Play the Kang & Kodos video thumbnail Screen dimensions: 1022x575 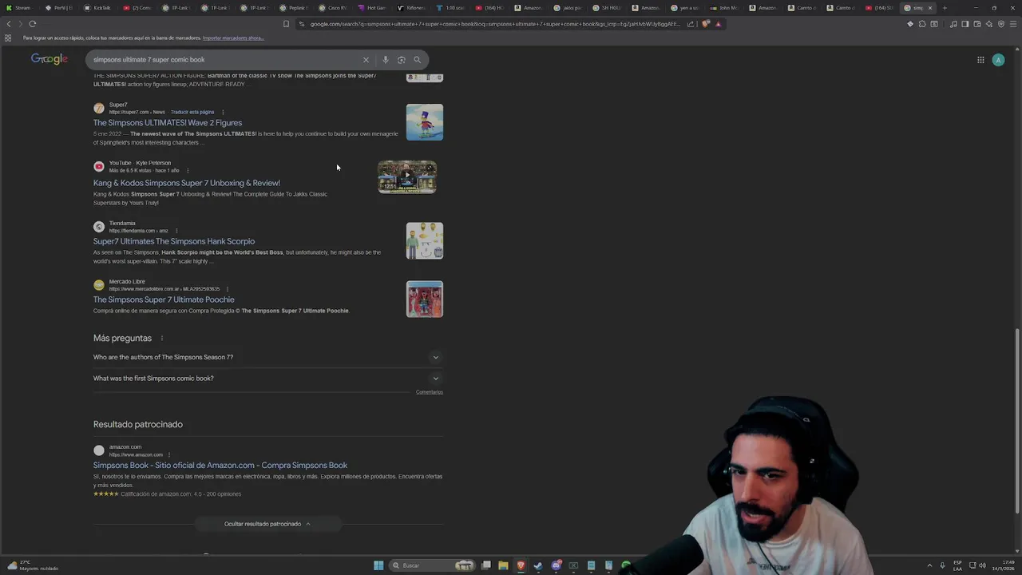pyautogui.click(x=407, y=177)
